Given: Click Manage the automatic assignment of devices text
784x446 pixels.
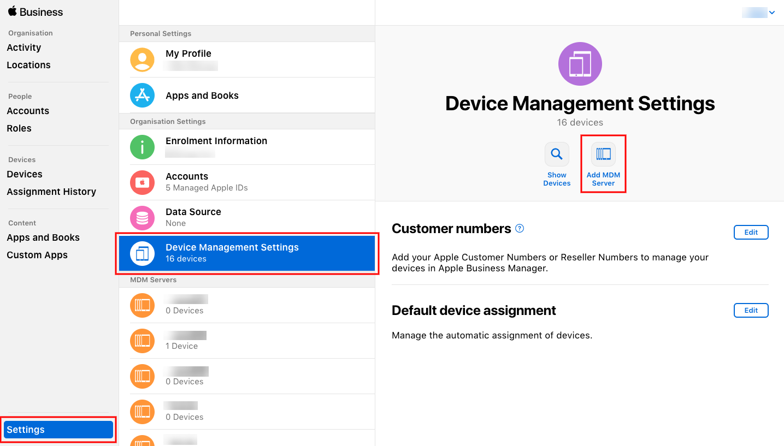Looking at the screenshot, I should point(492,335).
